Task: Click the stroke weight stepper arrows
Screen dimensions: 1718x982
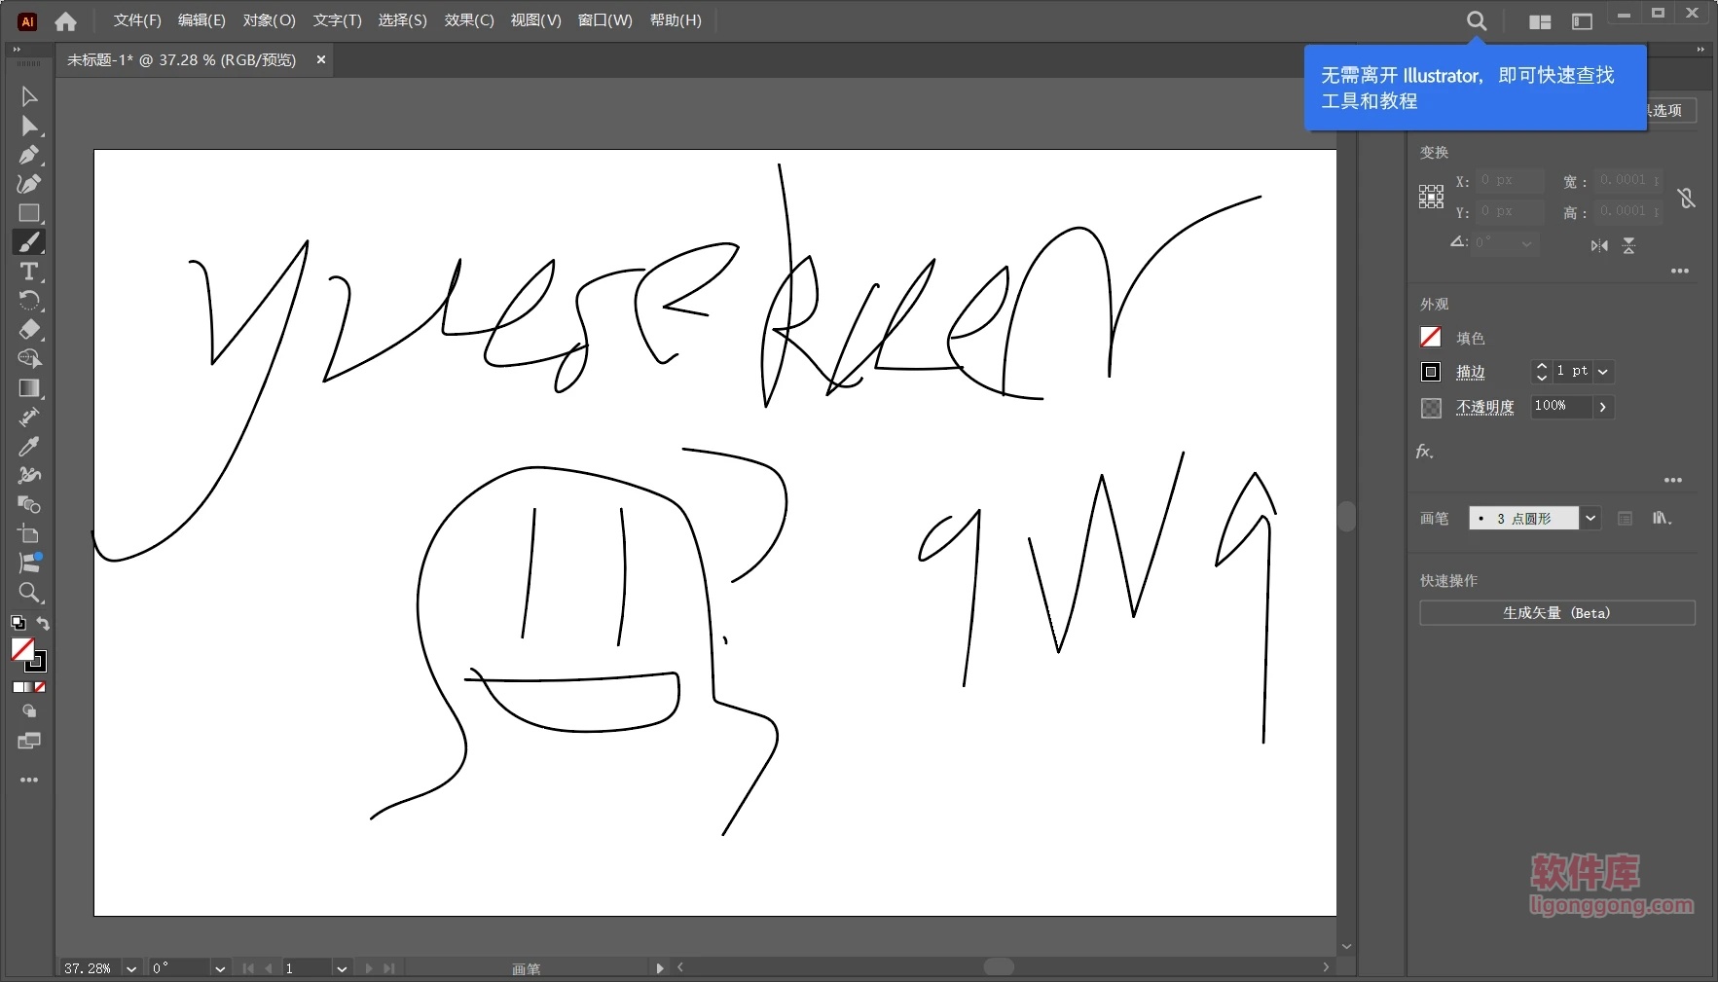Action: click(x=1541, y=372)
